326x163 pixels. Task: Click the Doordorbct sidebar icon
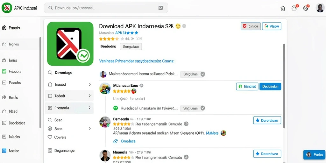pyautogui.click(x=4, y=123)
